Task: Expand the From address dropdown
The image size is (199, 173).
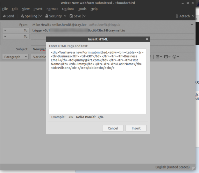Action: [192, 24]
